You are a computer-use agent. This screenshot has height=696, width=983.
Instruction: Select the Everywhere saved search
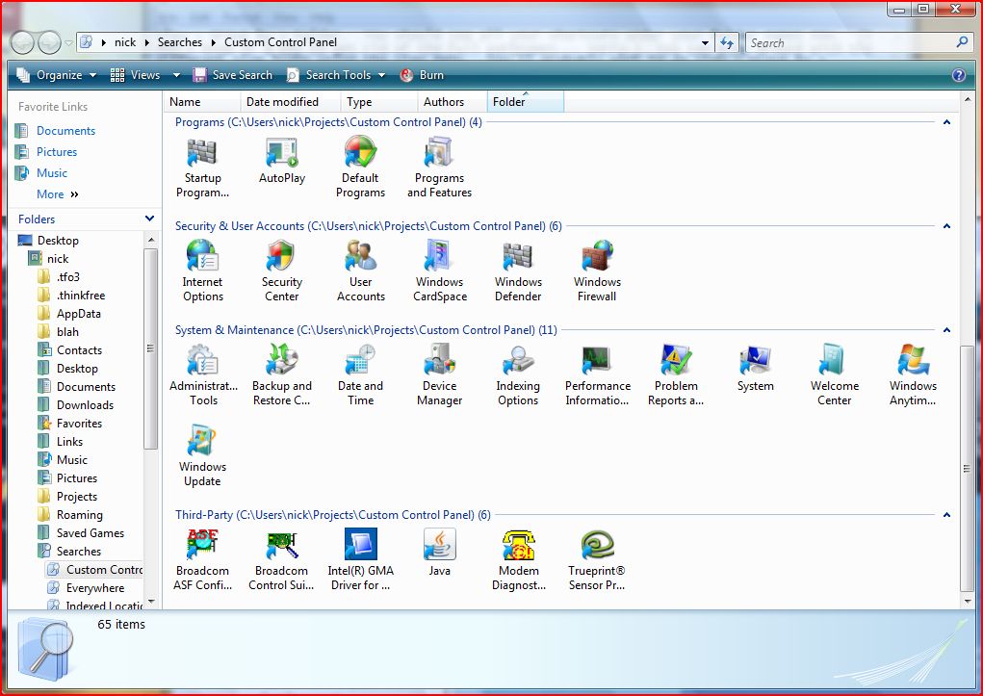(94, 588)
